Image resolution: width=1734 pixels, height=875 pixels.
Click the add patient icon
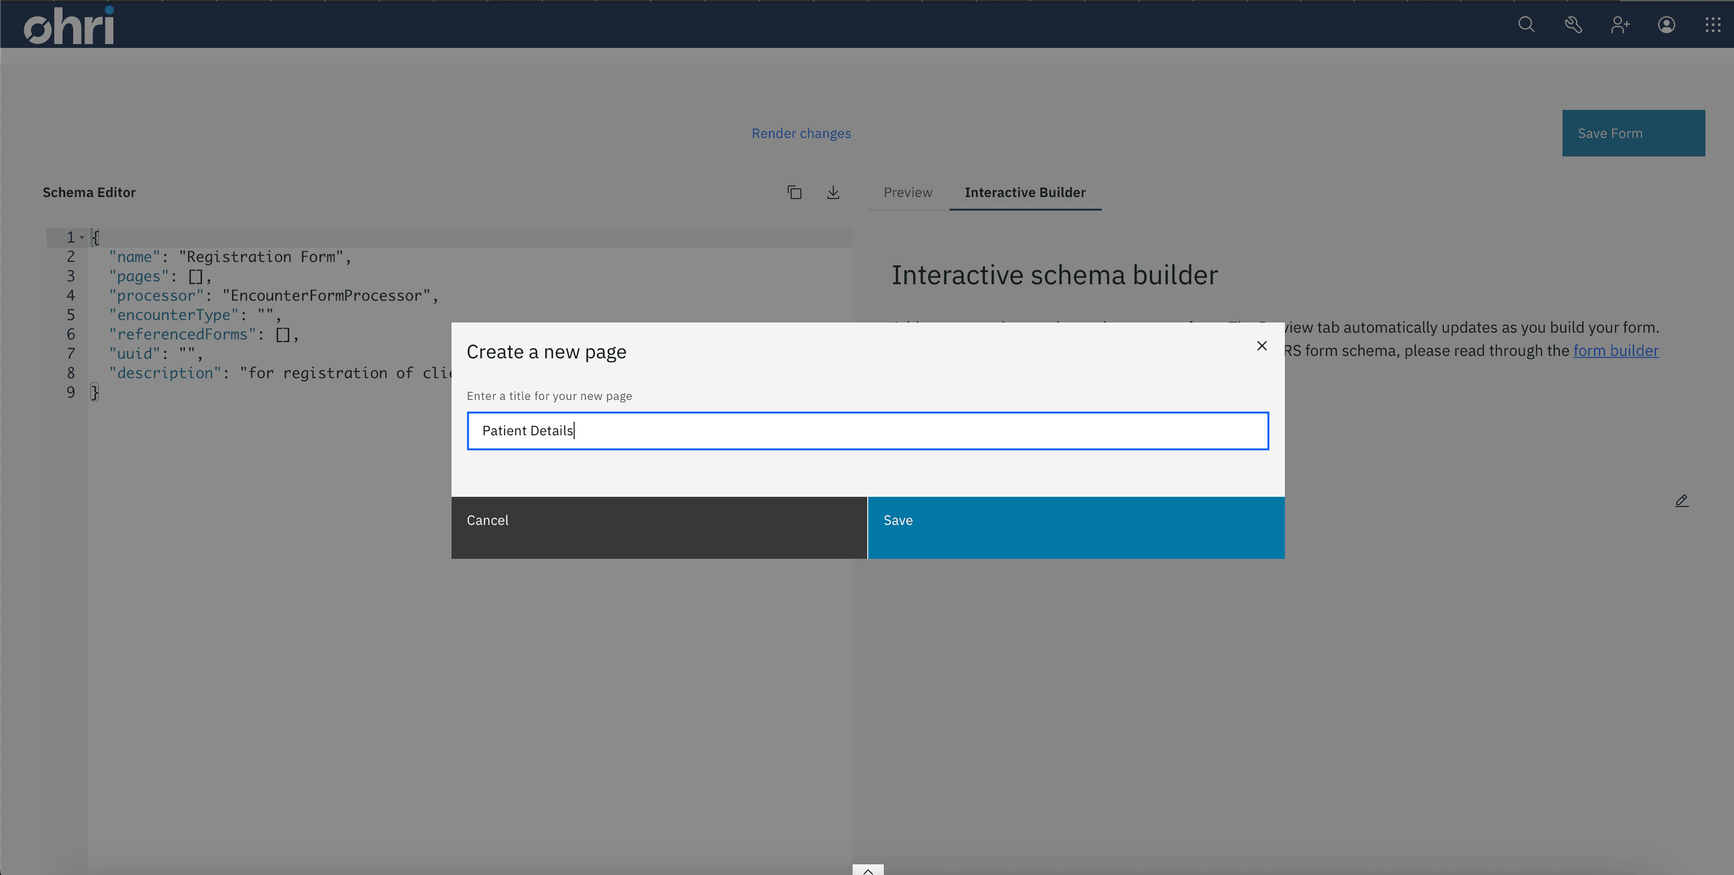point(1620,25)
